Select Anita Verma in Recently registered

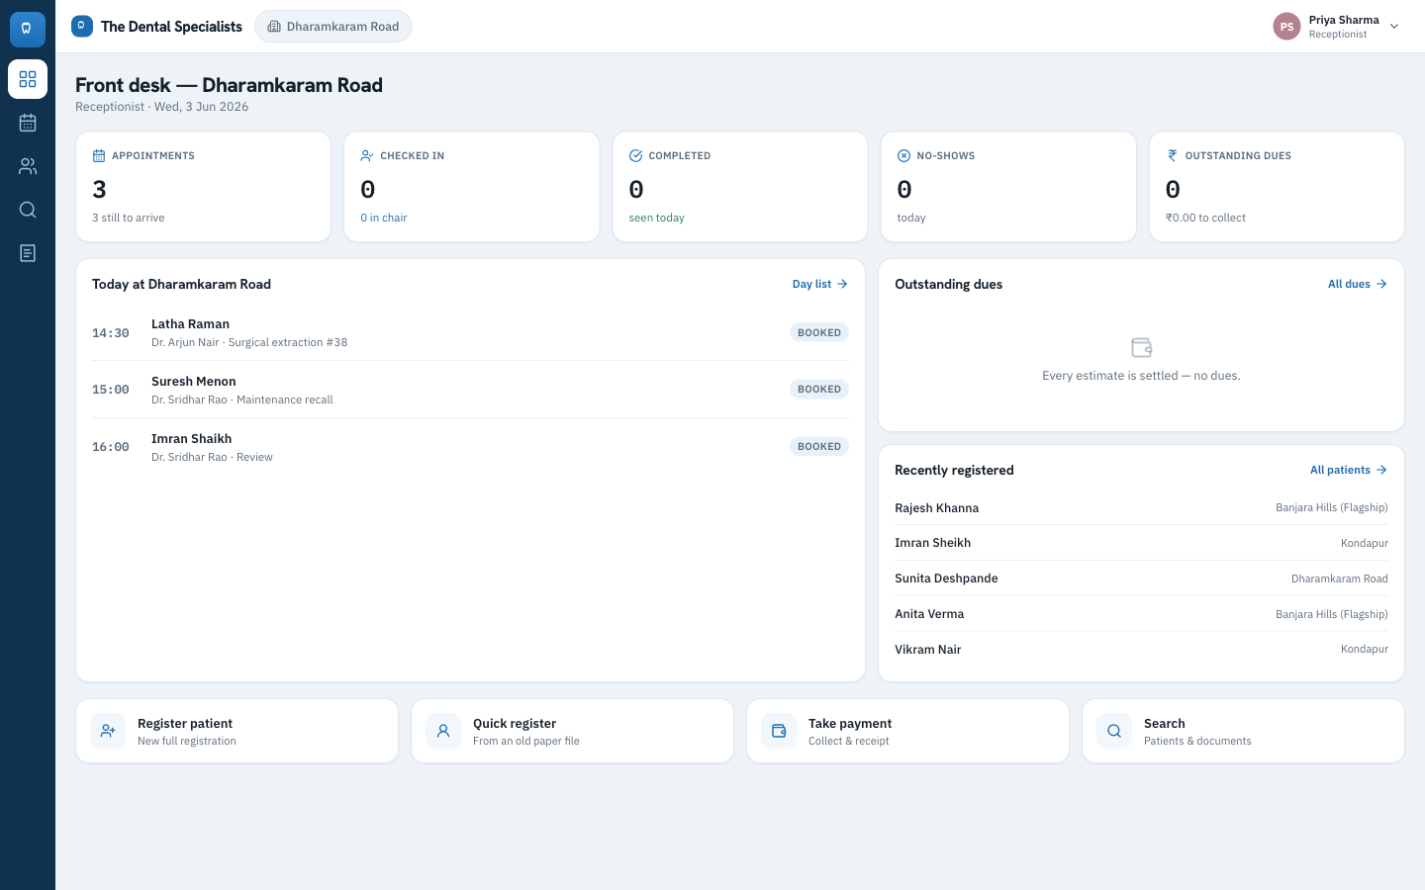click(x=1141, y=614)
